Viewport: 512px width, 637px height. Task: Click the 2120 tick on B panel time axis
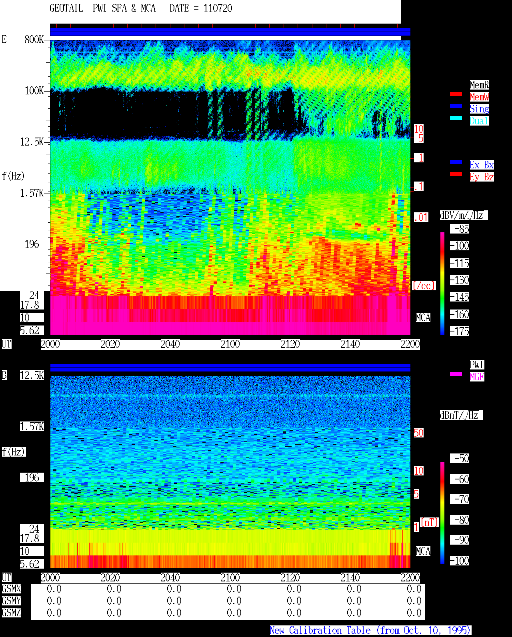(290, 577)
